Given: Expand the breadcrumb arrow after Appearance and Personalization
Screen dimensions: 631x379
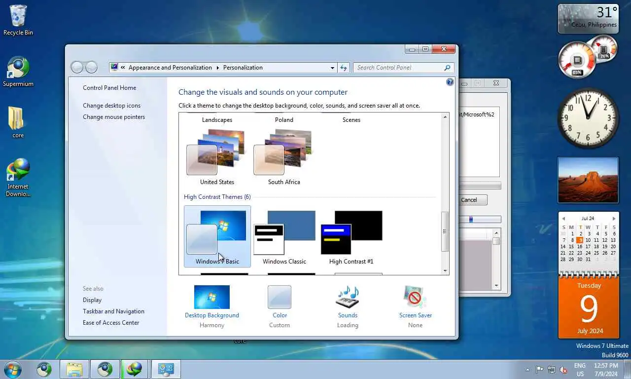Looking at the screenshot, I should 217,68.
